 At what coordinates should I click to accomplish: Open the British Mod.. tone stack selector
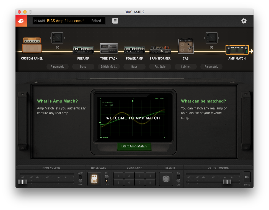click(x=109, y=66)
